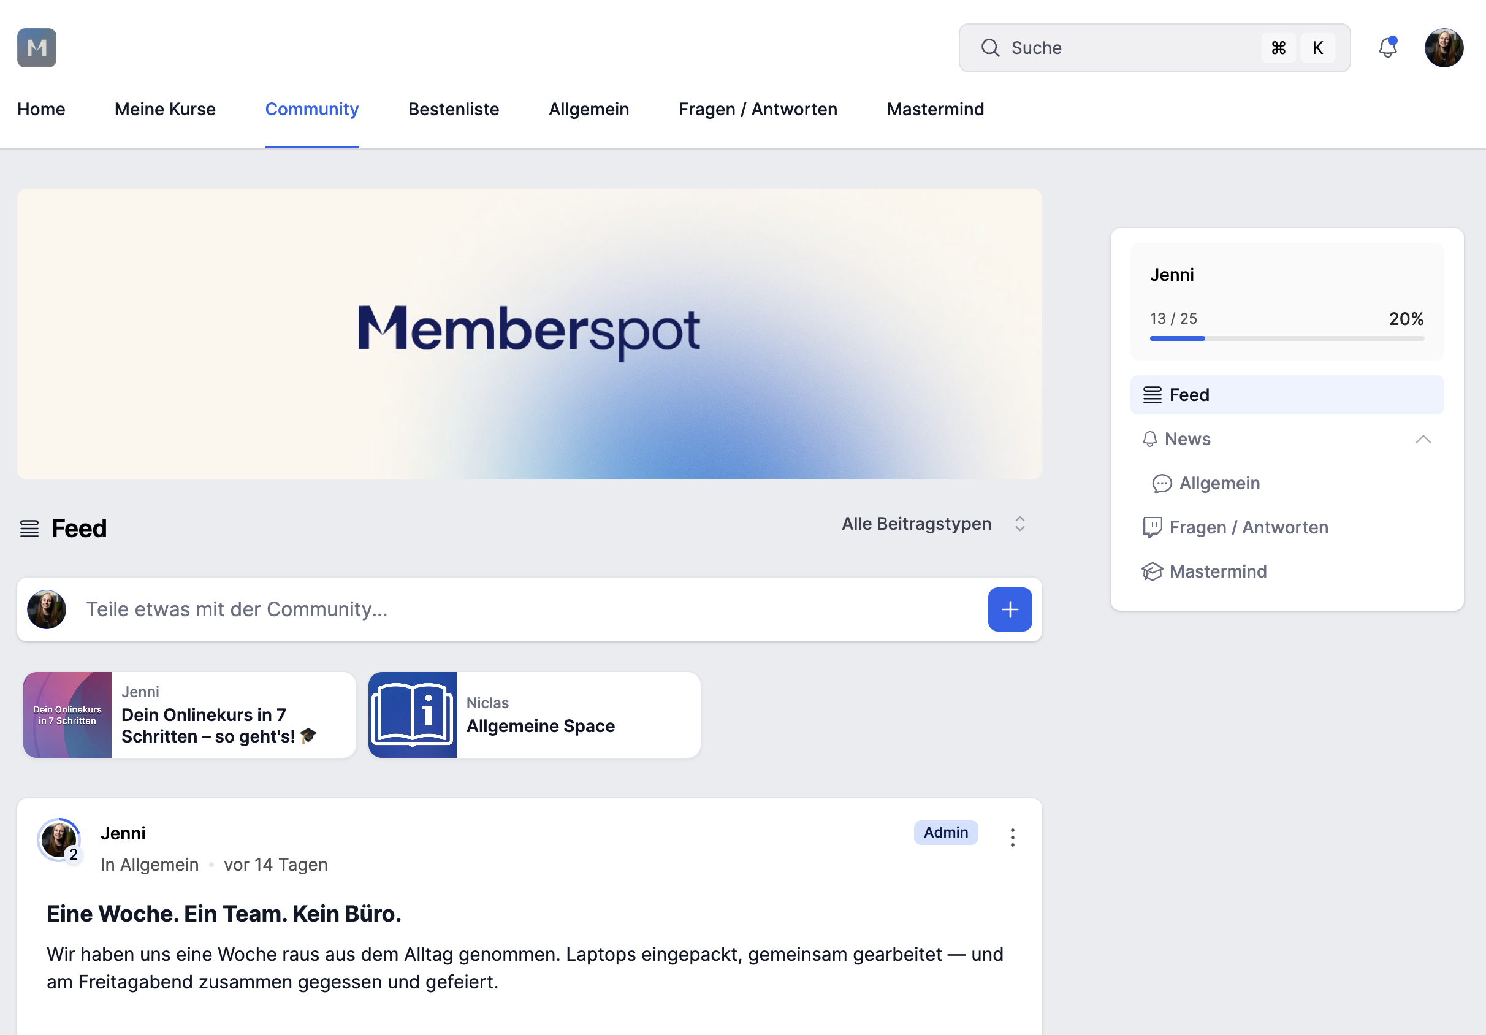Image resolution: width=1486 pixels, height=1035 pixels.
Task: Open Dein Onlinekurs in 7 Schritten card
Action: (189, 714)
